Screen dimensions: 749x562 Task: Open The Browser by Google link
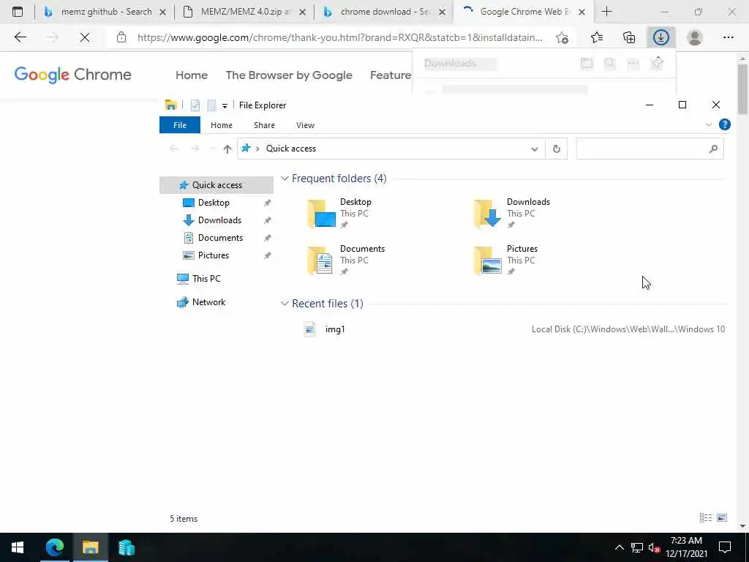click(289, 75)
